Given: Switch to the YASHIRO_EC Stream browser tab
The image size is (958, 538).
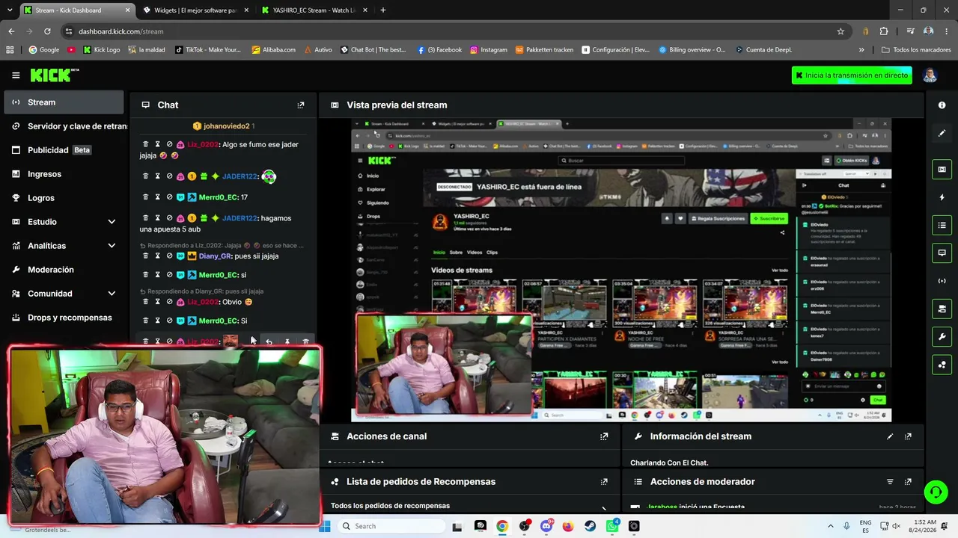Looking at the screenshot, I should [314, 10].
